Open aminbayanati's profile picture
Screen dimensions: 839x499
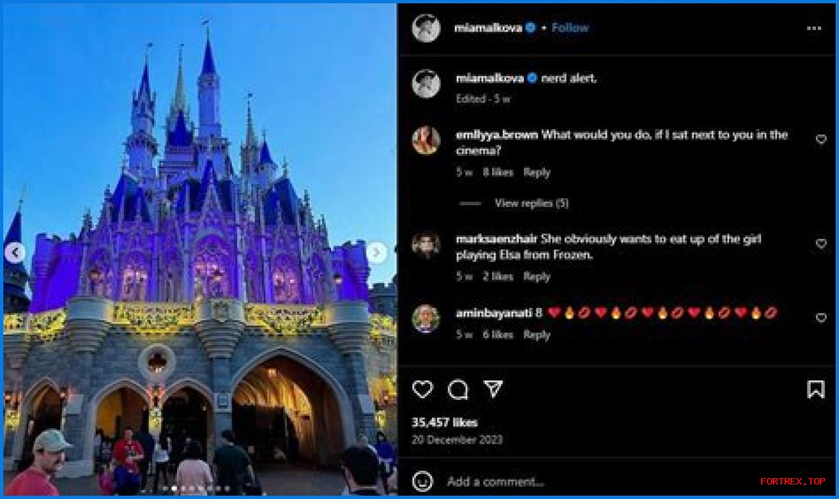coord(426,319)
